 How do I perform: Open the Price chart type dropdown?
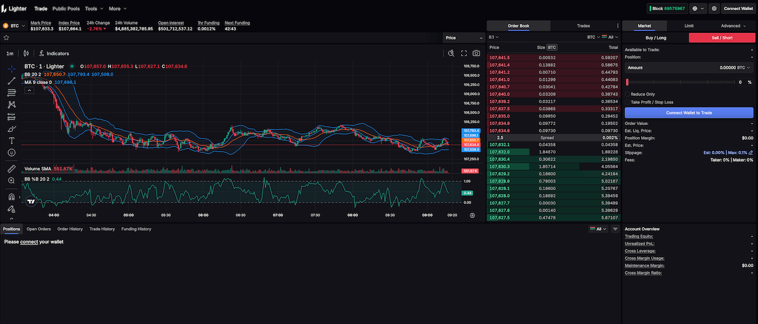point(462,38)
